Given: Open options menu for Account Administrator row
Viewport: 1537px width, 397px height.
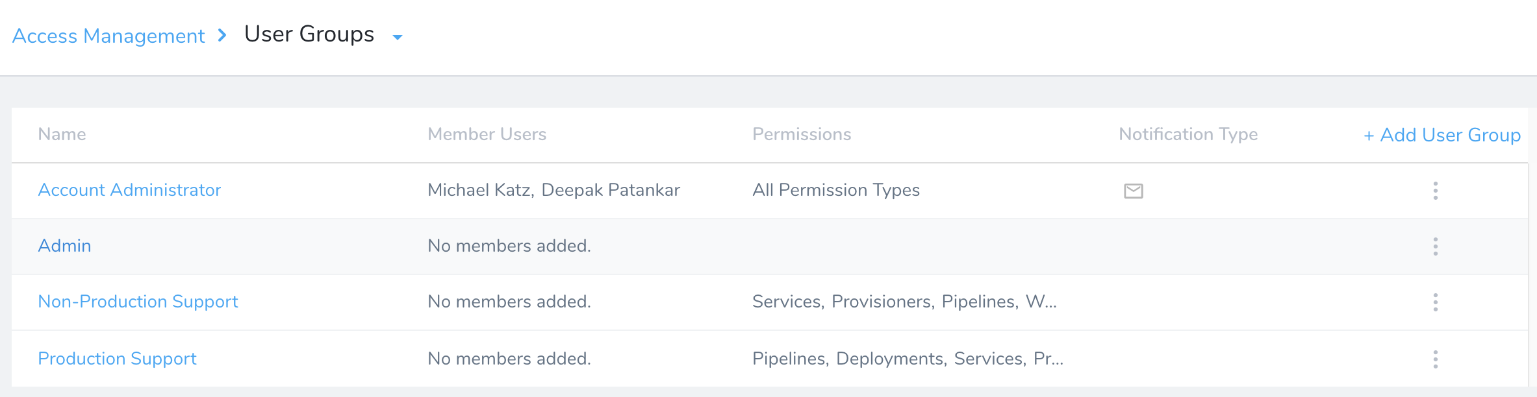Looking at the screenshot, I should [1435, 191].
